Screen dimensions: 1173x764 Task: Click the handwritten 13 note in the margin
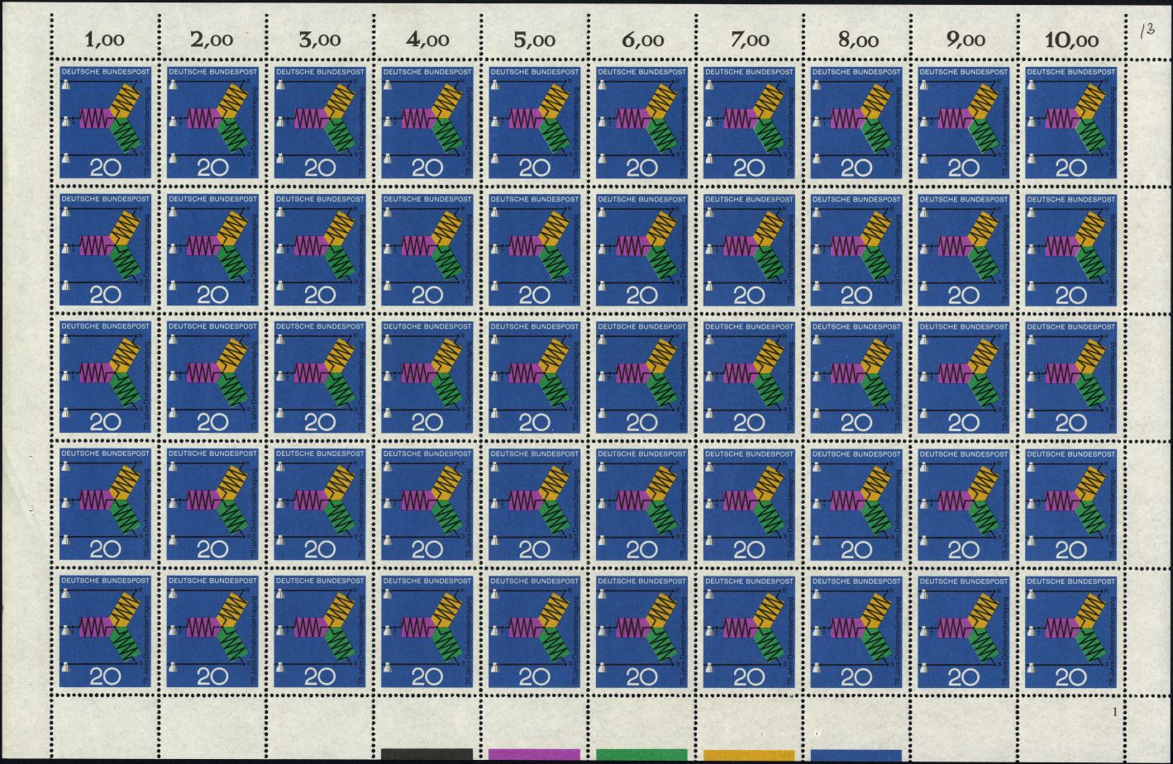pyautogui.click(x=1147, y=31)
